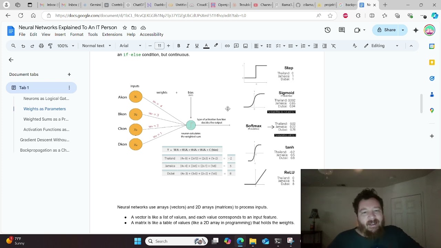Clear formatting of the selection
Viewport: 441px width, 248px height.
pos(334,46)
